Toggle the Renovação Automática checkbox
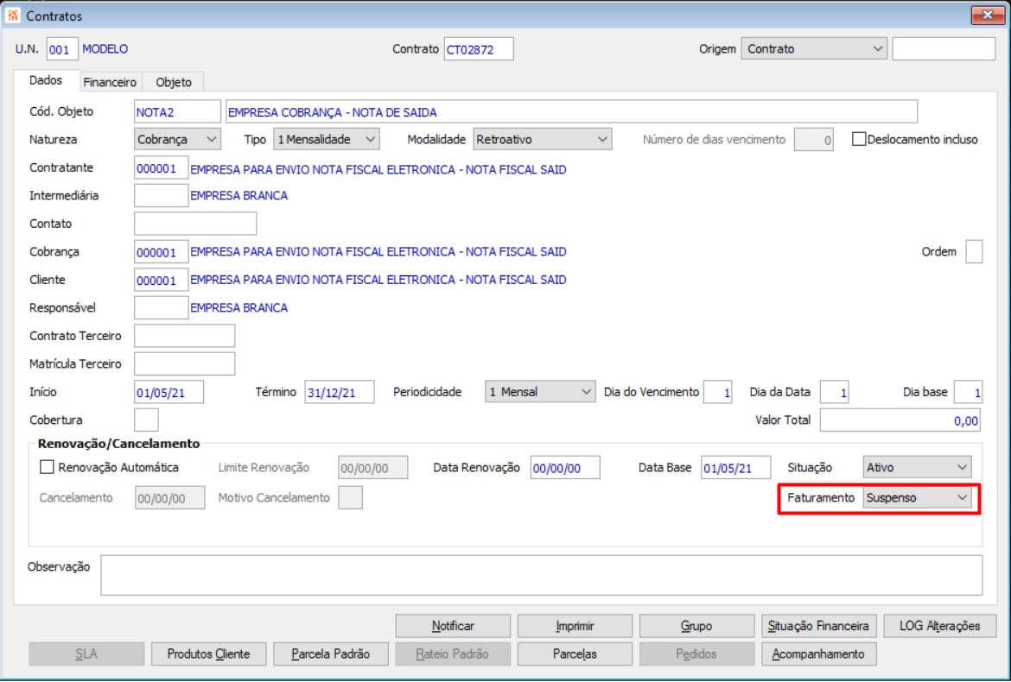Screen dimensions: 1011x682 [x=47, y=467]
